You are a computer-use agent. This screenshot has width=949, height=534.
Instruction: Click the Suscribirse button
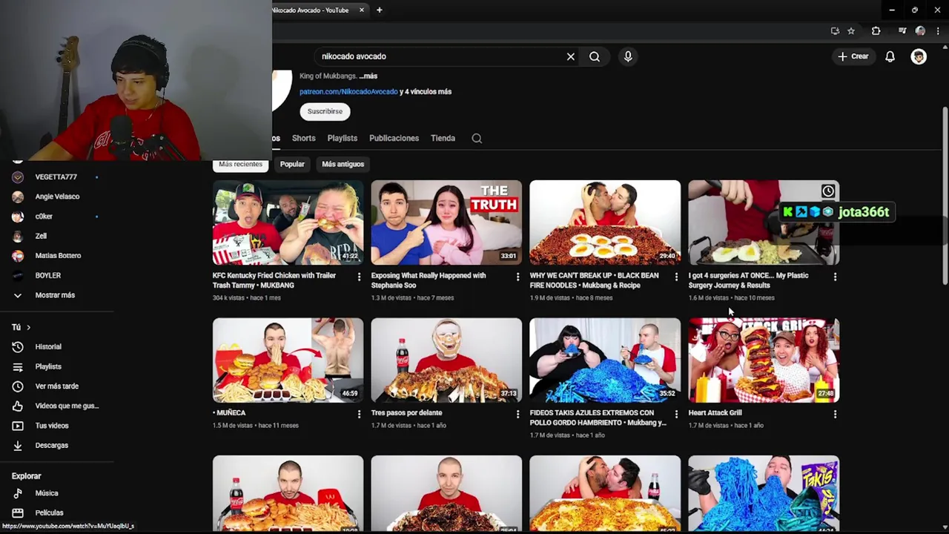[x=325, y=111]
